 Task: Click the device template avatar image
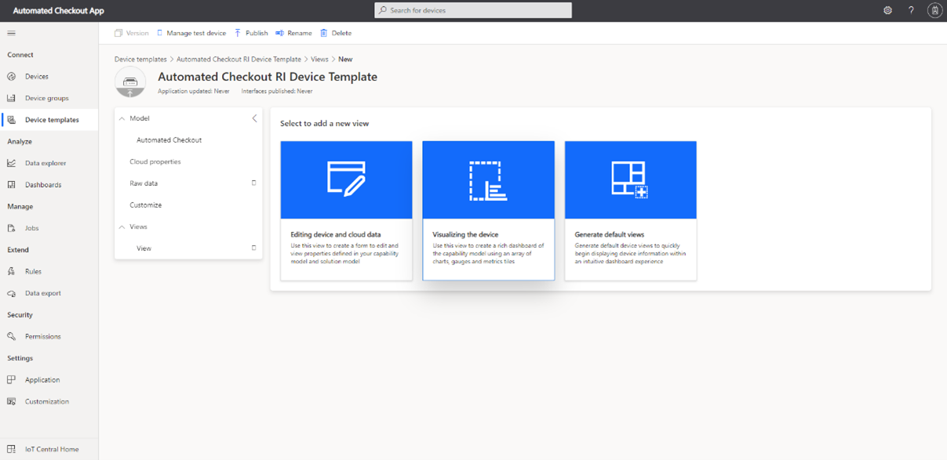coord(130,82)
